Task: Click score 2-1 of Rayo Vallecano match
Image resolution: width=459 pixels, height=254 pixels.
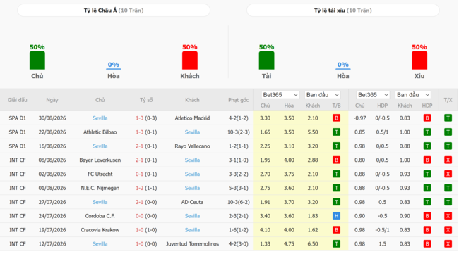Action: pos(139,146)
